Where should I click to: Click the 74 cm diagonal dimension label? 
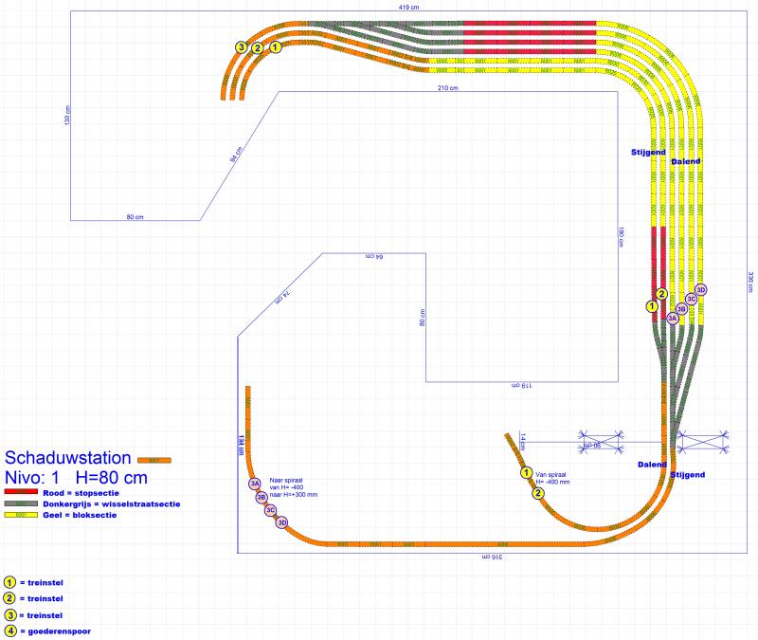pyautogui.click(x=282, y=297)
